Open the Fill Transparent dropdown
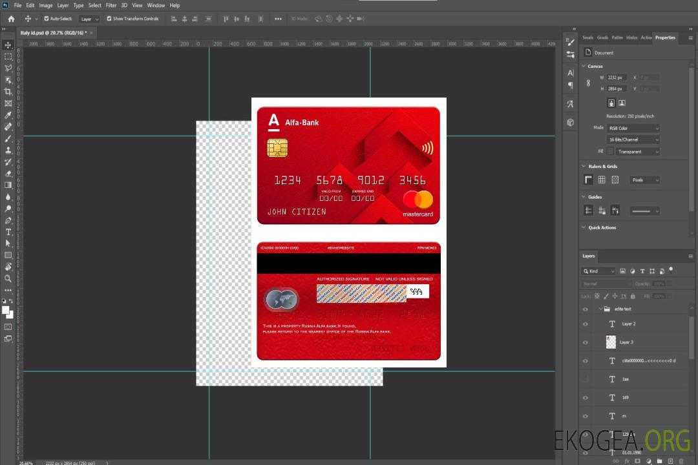Screen dimensions: 698x465 (637, 152)
